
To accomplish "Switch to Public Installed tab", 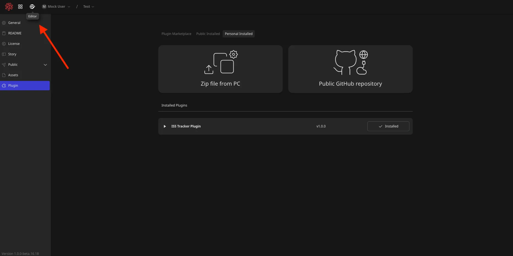I will [208, 34].
